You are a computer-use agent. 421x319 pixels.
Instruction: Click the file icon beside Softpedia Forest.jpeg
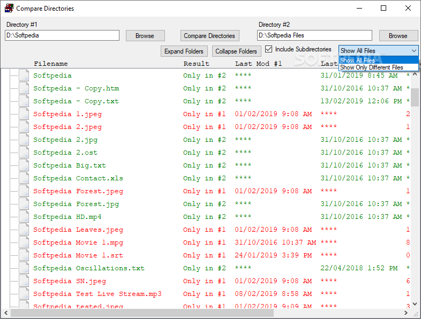tap(24, 191)
